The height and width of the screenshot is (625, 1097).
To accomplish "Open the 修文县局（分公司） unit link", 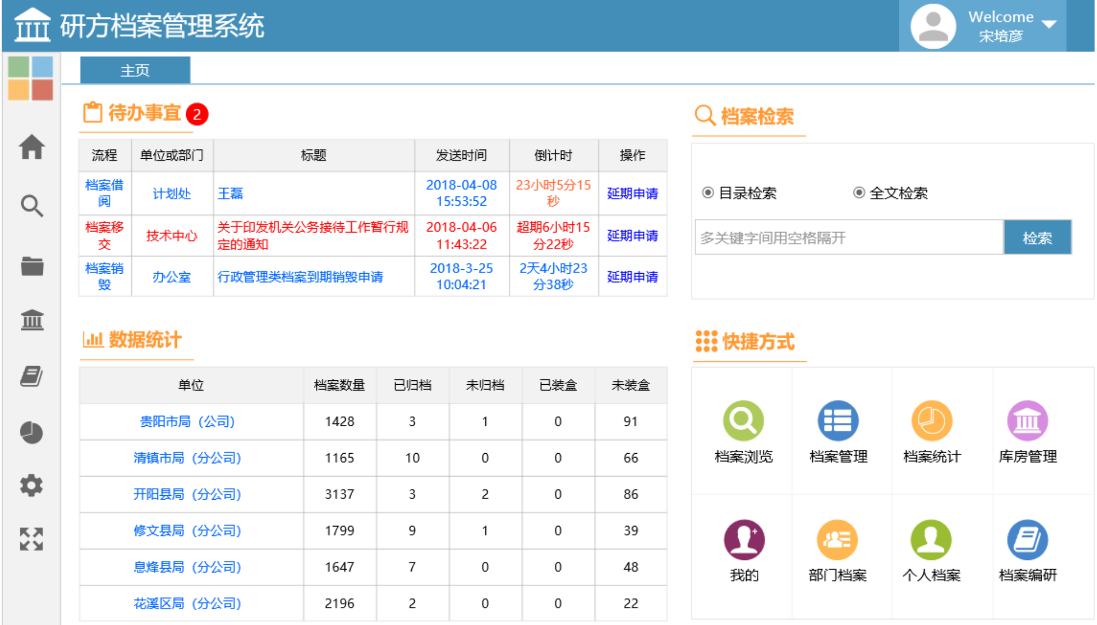I will 187,530.
